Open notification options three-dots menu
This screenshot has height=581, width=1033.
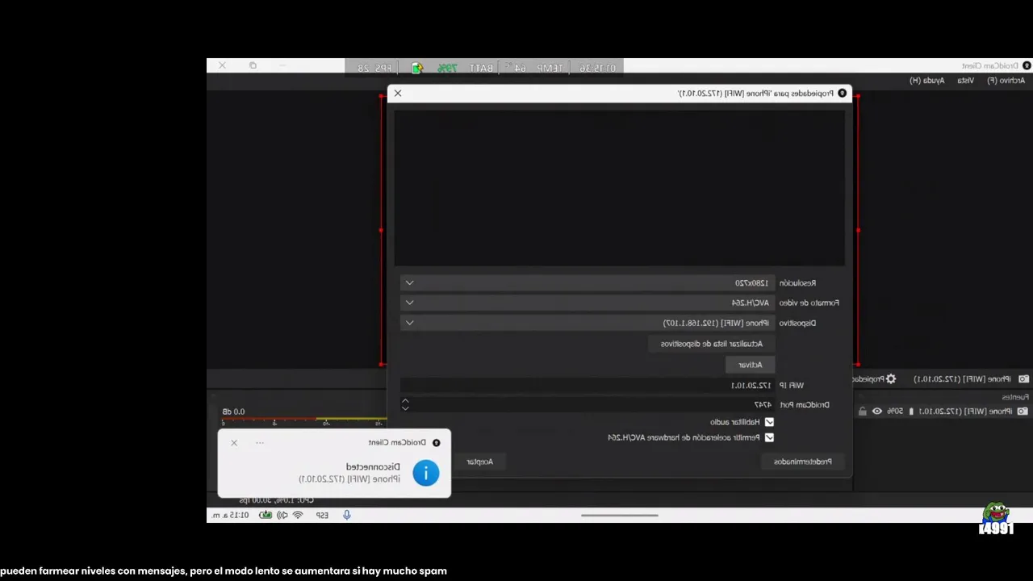pyautogui.click(x=260, y=442)
